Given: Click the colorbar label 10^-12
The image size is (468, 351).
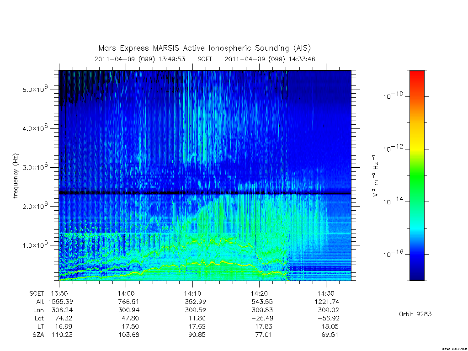Looking at the screenshot, I should coord(393,149).
